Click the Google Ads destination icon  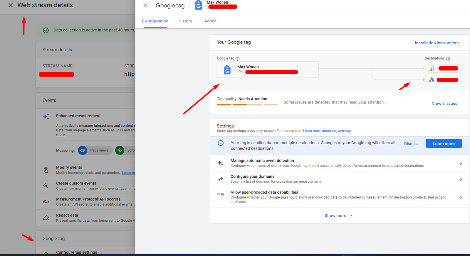(432, 80)
